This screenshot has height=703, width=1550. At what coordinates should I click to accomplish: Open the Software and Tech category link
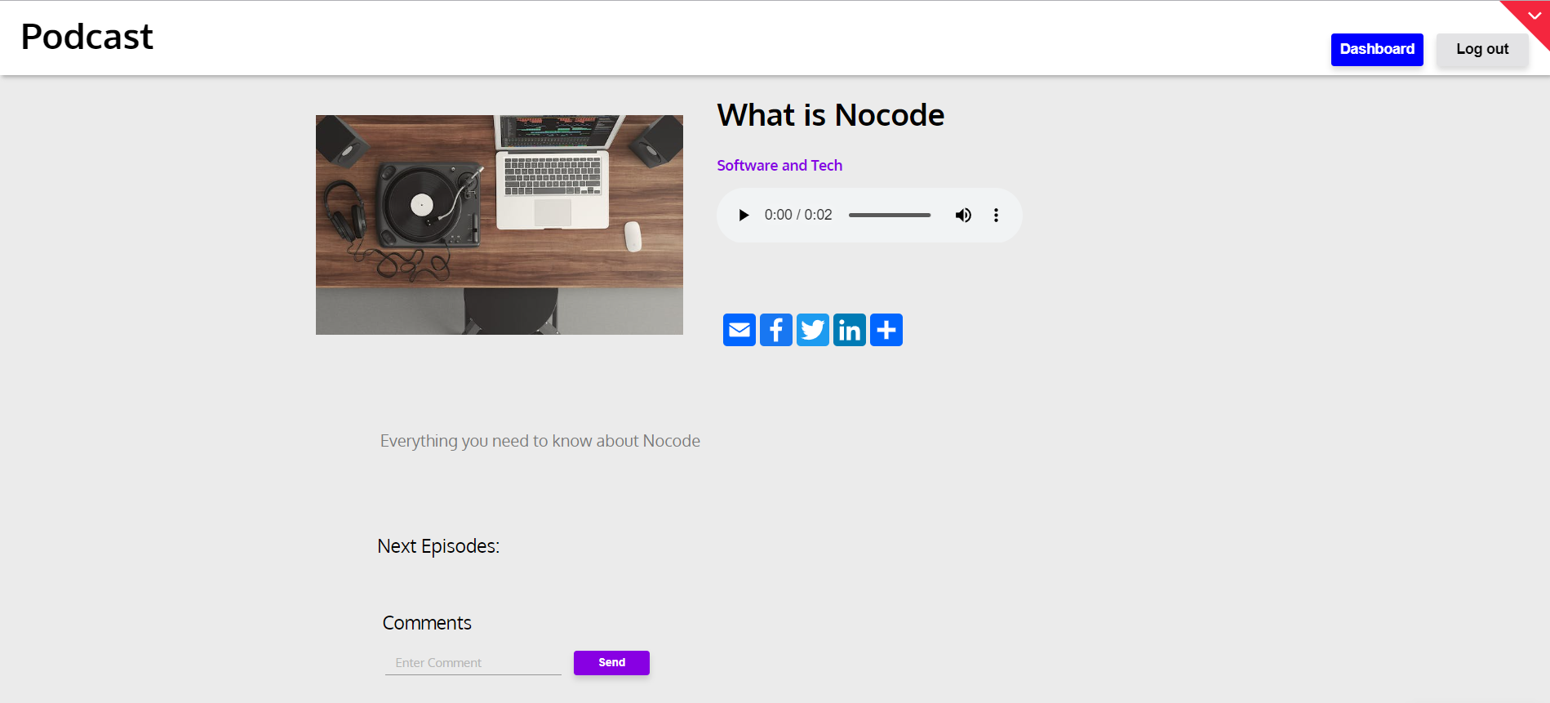pos(779,166)
